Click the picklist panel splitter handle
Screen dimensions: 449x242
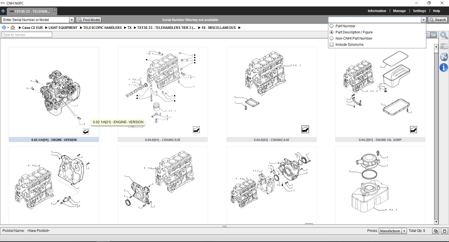pyautogui.click(x=224, y=226)
